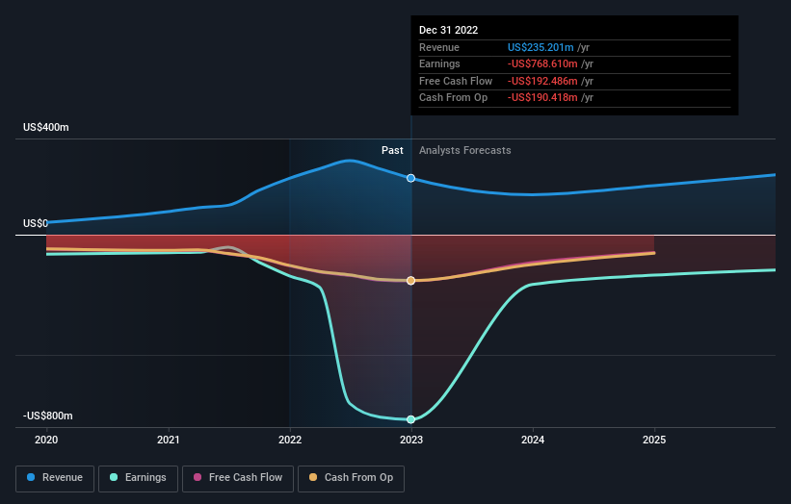Click the 2020 x-axis label
This screenshot has width=791, height=504.
tap(46, 440)
